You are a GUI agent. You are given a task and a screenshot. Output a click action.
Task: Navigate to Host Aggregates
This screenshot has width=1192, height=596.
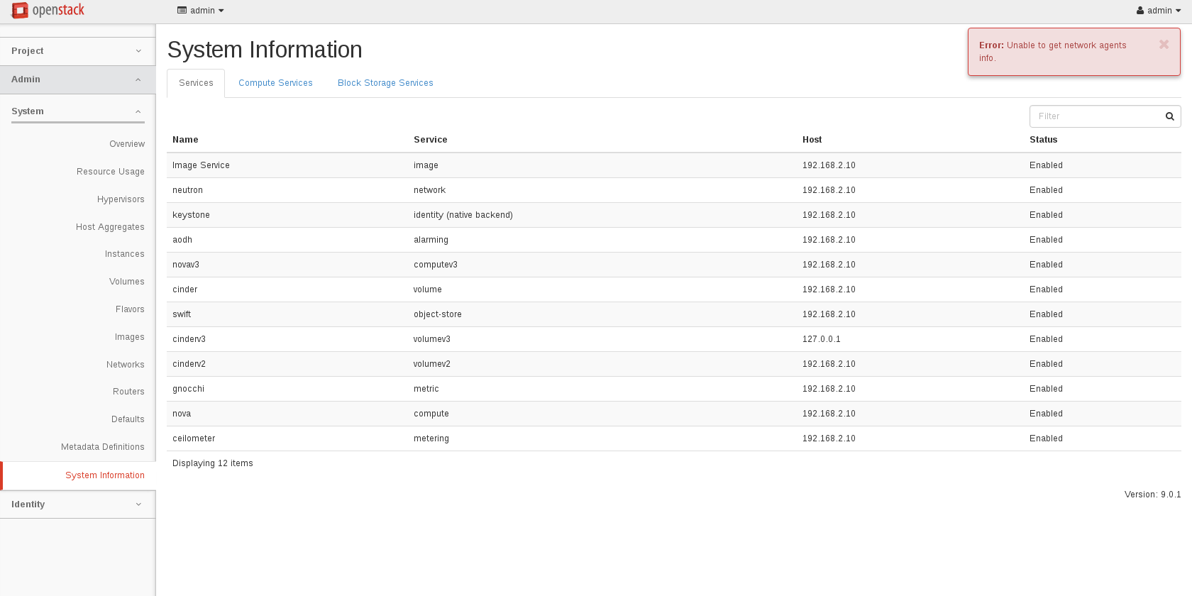110,227
